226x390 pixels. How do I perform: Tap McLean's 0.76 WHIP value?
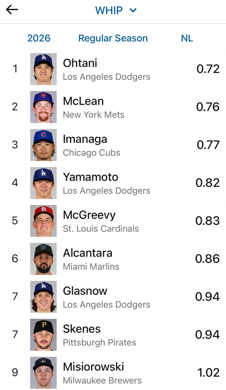tap(208, 107)
